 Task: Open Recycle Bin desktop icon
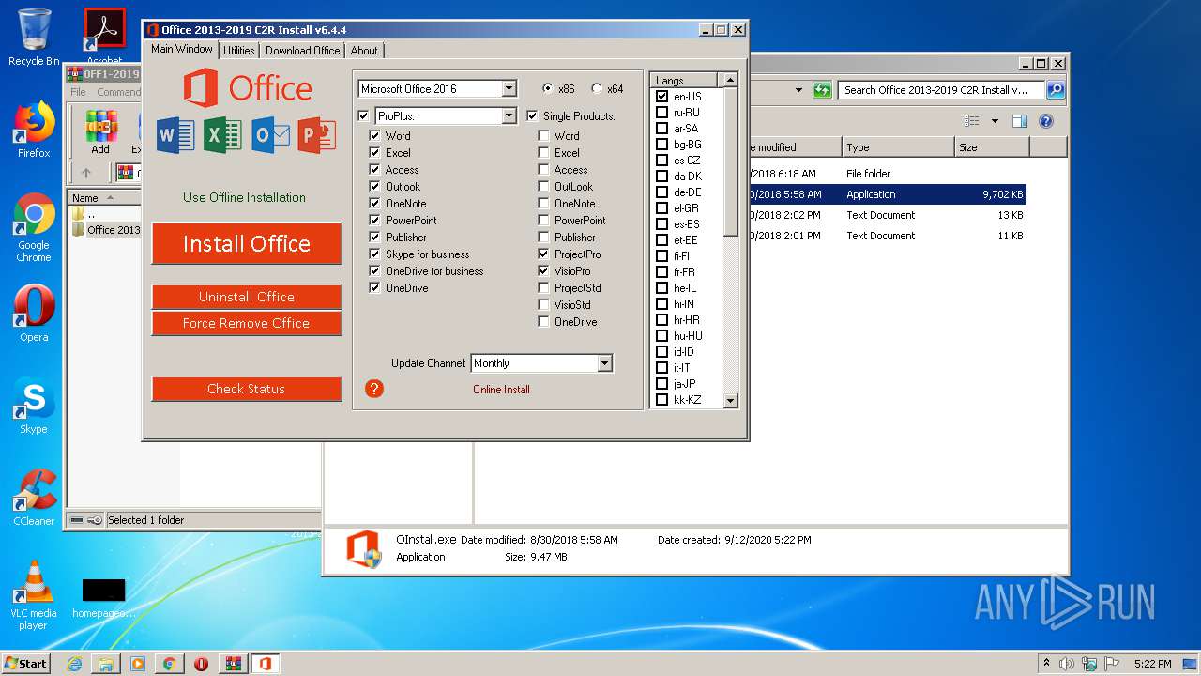(34, 38)
